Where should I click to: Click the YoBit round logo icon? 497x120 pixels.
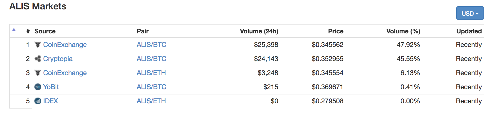point(38,87)
